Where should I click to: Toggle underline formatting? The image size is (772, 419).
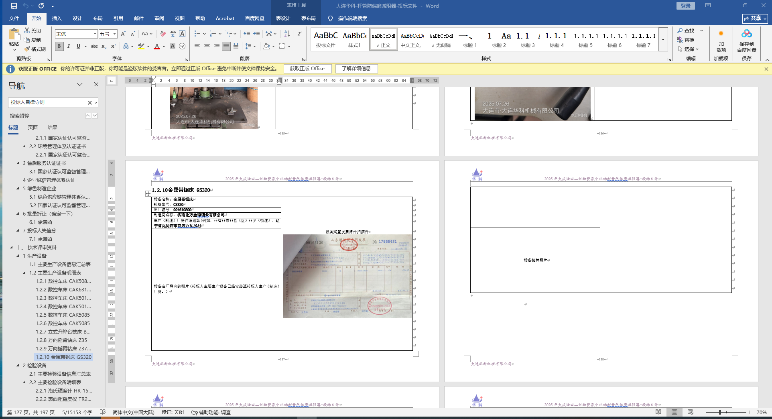point(78,46)
